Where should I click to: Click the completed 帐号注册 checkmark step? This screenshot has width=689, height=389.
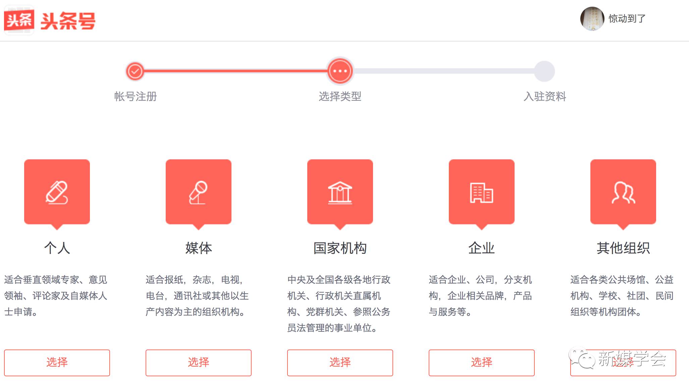coord(135,71)
